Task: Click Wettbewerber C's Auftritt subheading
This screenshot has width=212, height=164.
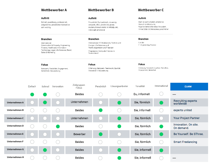Action: 142,18
